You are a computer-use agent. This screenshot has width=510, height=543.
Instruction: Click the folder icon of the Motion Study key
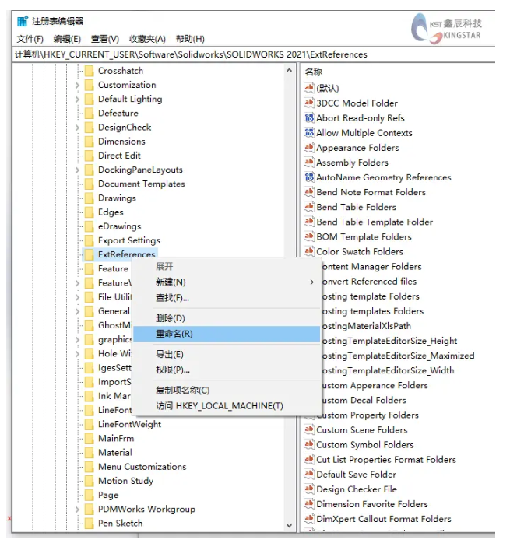[x=90, y=481]
